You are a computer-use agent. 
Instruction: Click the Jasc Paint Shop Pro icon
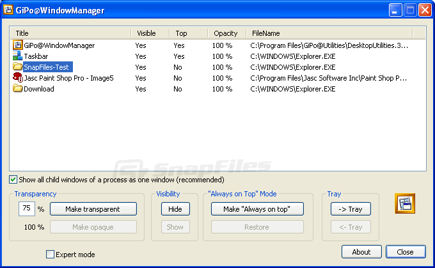point(17,77)
